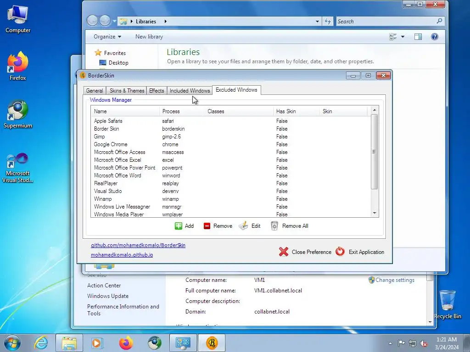
Task: Switch to Control Panel taskbar item
Action: click(x=183, y=343)
